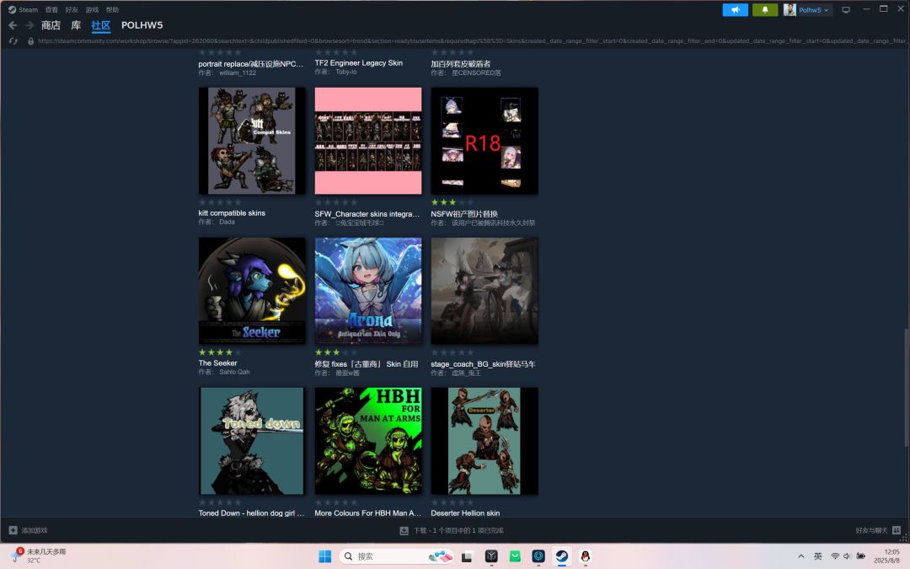Click the 添加游戏 plus icon
The width and height of the screenshot is (910, 569).
[13, 530]
